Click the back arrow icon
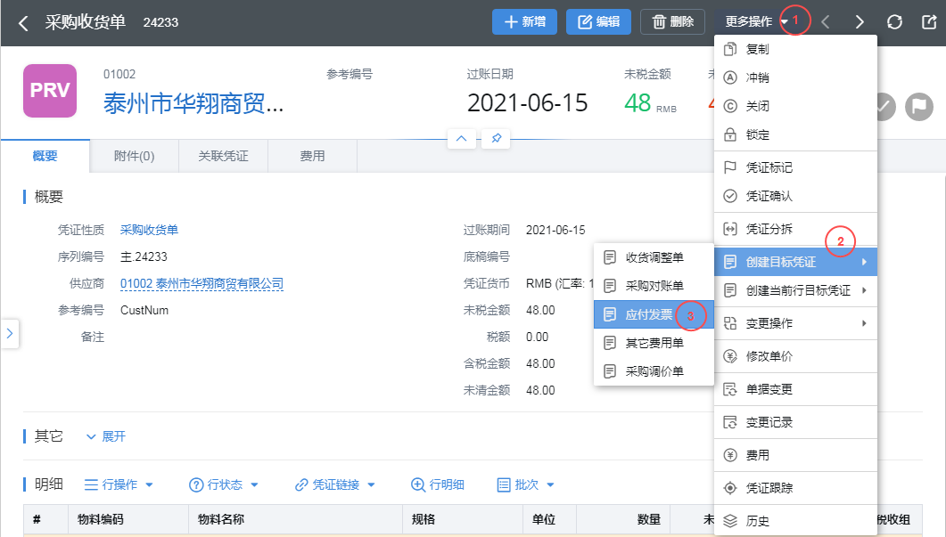The image size is (946, 537). pos(24,22)
